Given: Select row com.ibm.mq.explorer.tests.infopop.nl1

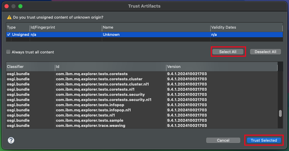Looking at the screenshot, I should coord(142,110).
